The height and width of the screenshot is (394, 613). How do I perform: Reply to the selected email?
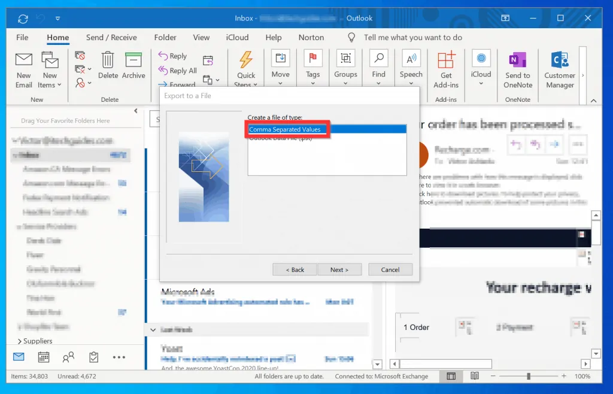173,56
